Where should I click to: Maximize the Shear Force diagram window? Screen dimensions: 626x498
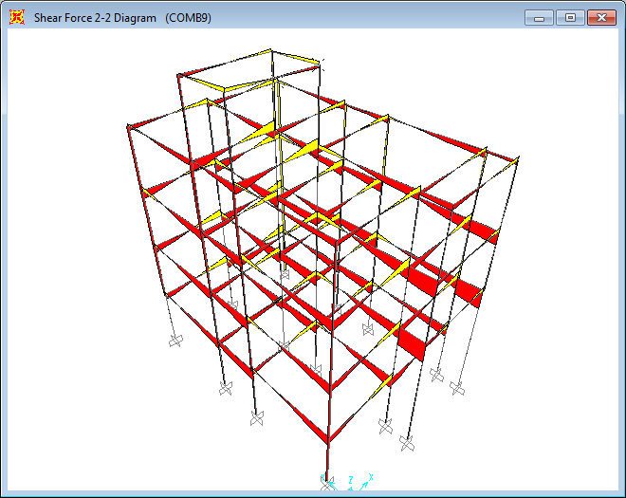coord(570,17)
